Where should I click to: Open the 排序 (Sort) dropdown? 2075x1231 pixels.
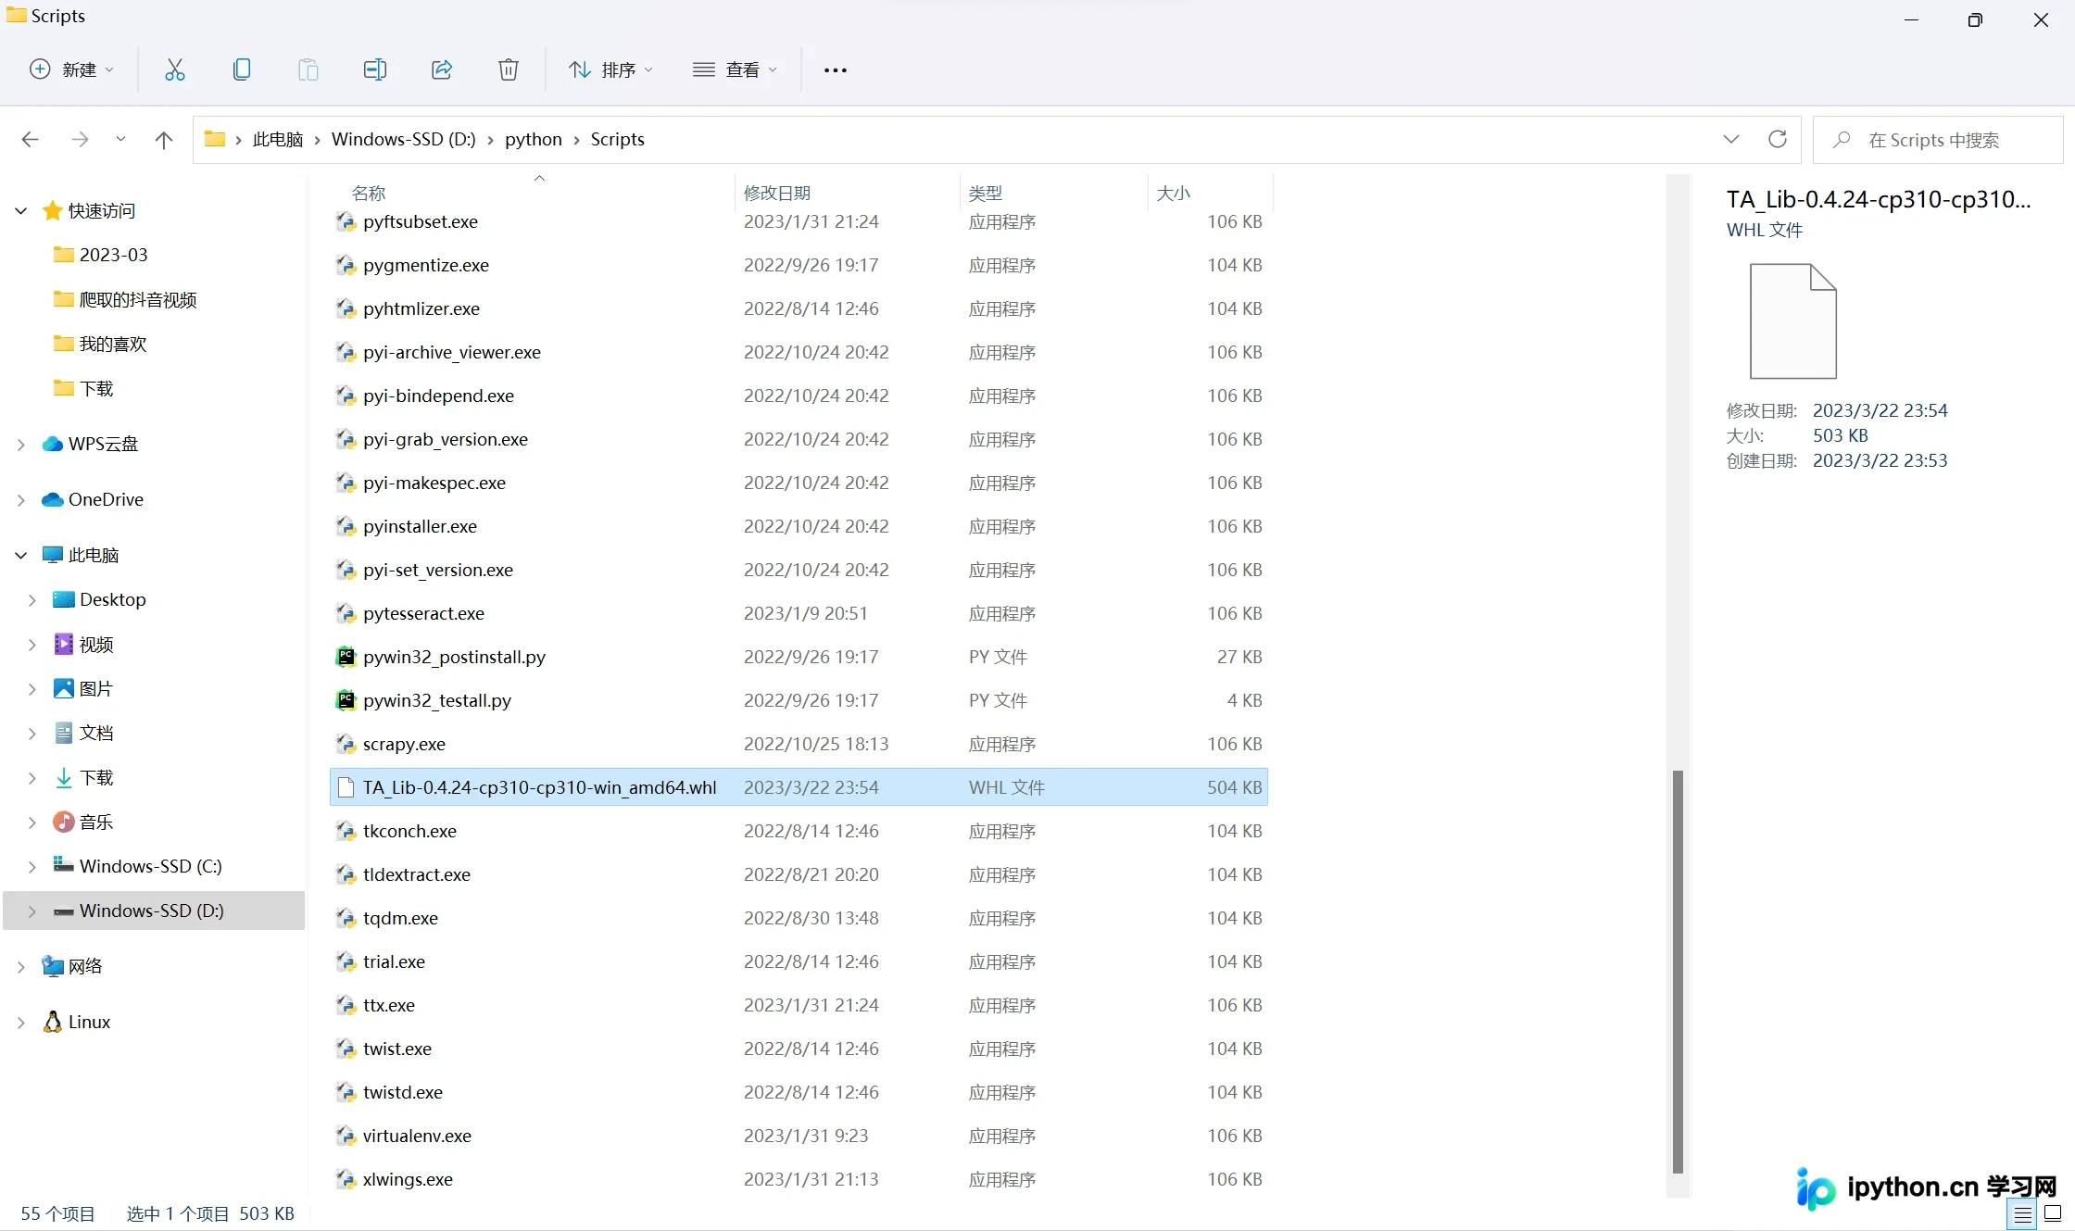pyautogui.click(x=611, y=69)
